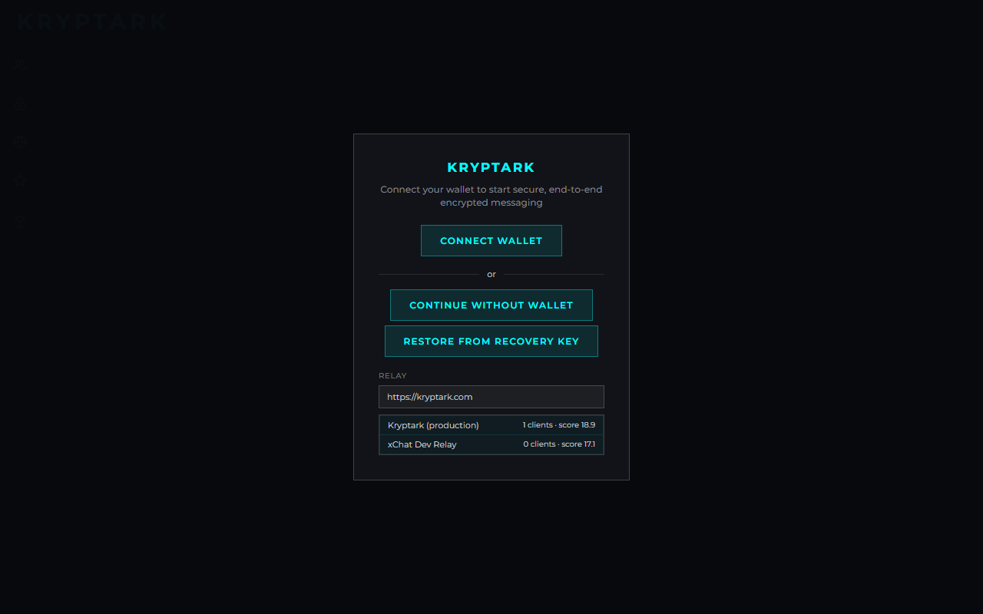Select Restore From Recovery Key
Screen dimensions: 983x614
click(491, 341)
